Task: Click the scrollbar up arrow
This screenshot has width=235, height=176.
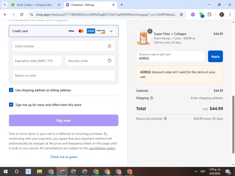Action: point(233,22)
